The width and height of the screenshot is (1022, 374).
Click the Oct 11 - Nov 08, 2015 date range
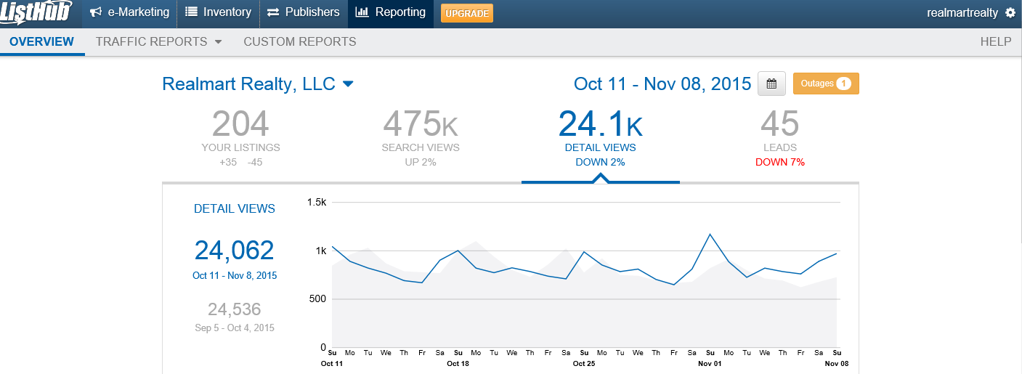coord(662,84)
